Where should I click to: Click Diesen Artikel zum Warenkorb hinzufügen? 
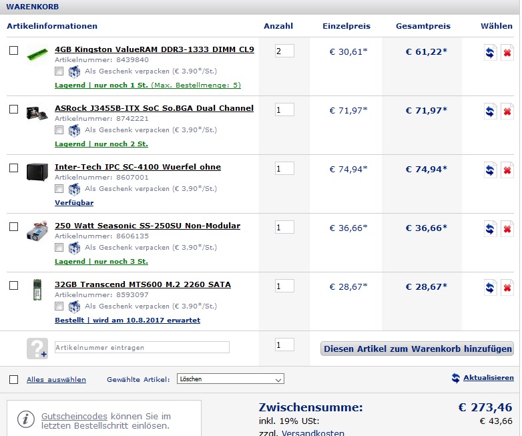pos(417,349)
